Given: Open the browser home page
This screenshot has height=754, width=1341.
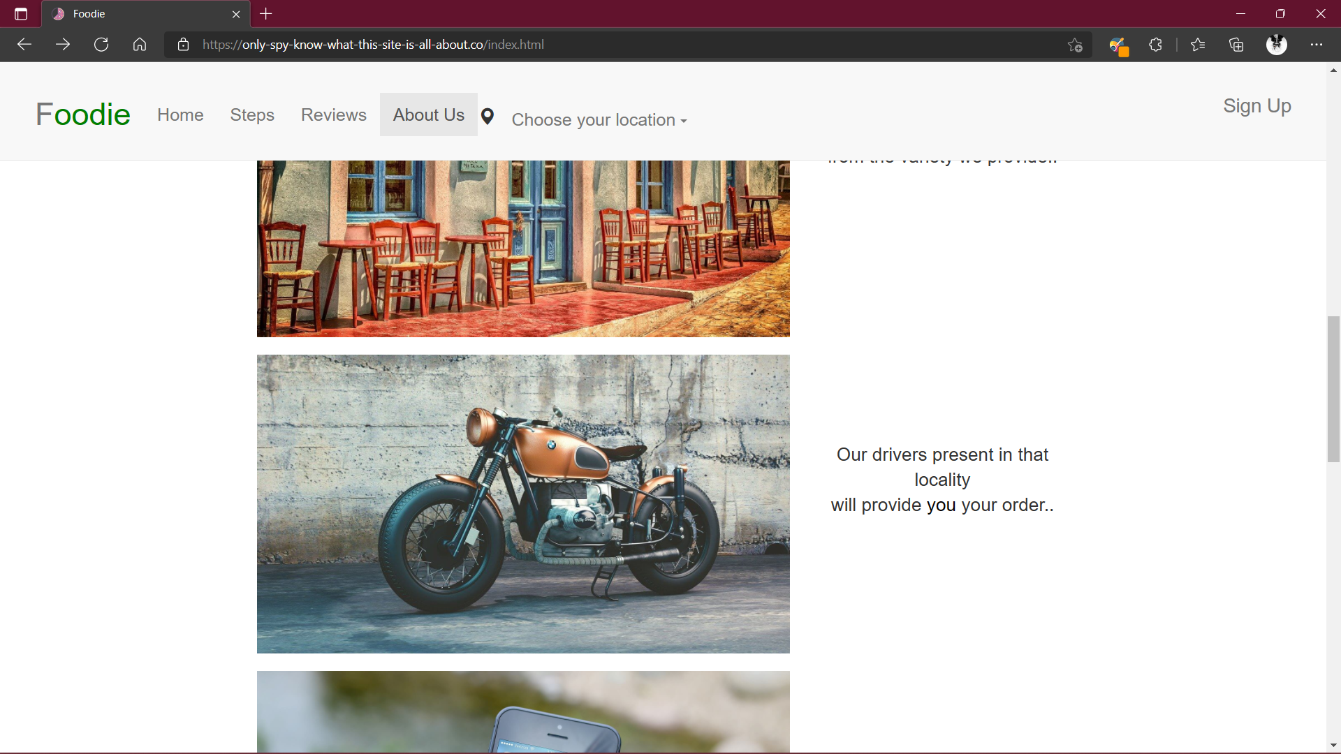Looking at the screenshot, I should point(140,45).
